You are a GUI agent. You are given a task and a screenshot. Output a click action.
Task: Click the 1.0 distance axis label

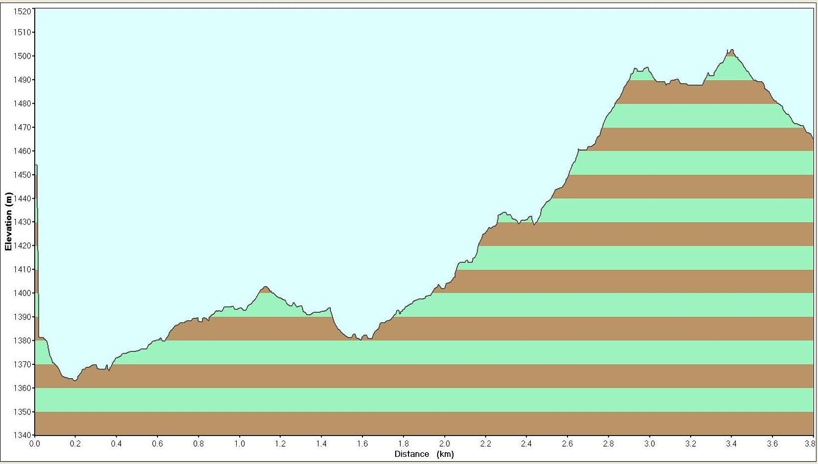click(x=239, y=444)
